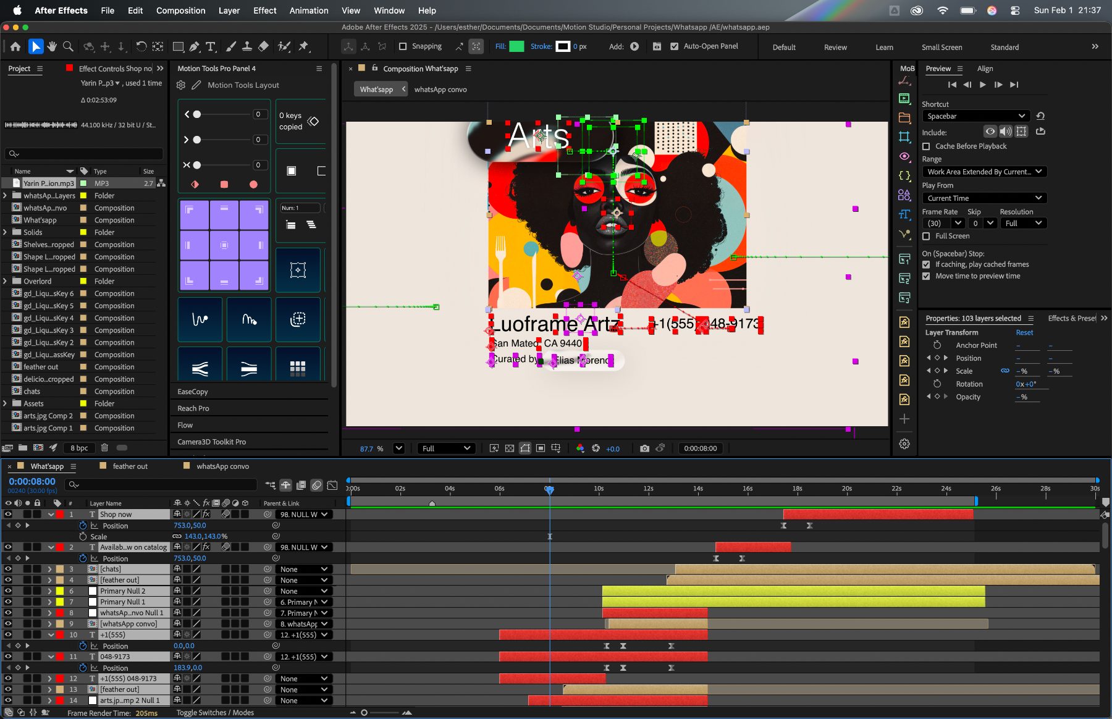Click the project bin trash icon
This screenshot has height=719, width=1112.
click(x=104, y=448)
